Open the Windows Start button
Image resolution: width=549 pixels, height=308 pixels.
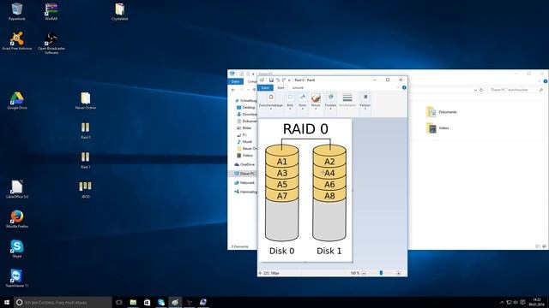click(7, 302)
